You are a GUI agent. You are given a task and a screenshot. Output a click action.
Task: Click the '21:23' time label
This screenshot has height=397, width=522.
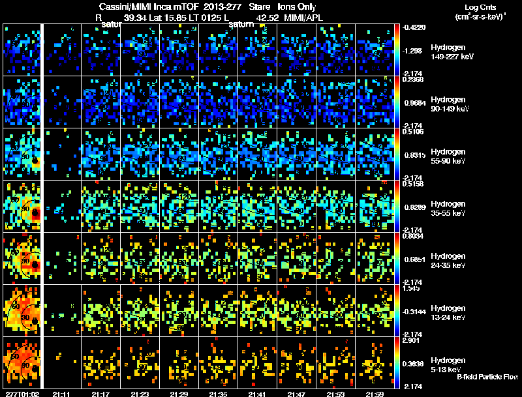coord(140,394)
